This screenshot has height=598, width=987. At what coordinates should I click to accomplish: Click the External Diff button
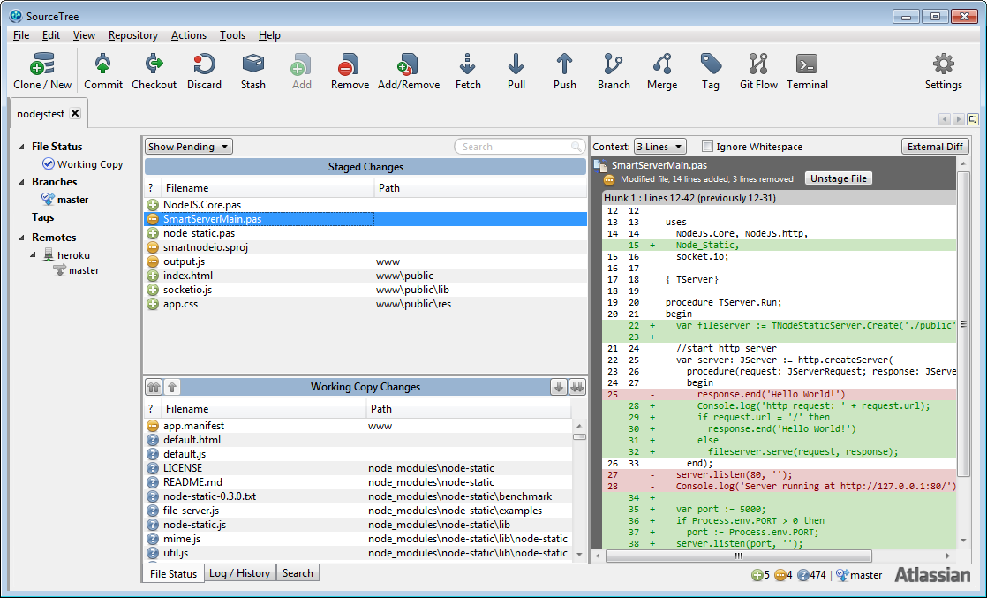point(935,147)
